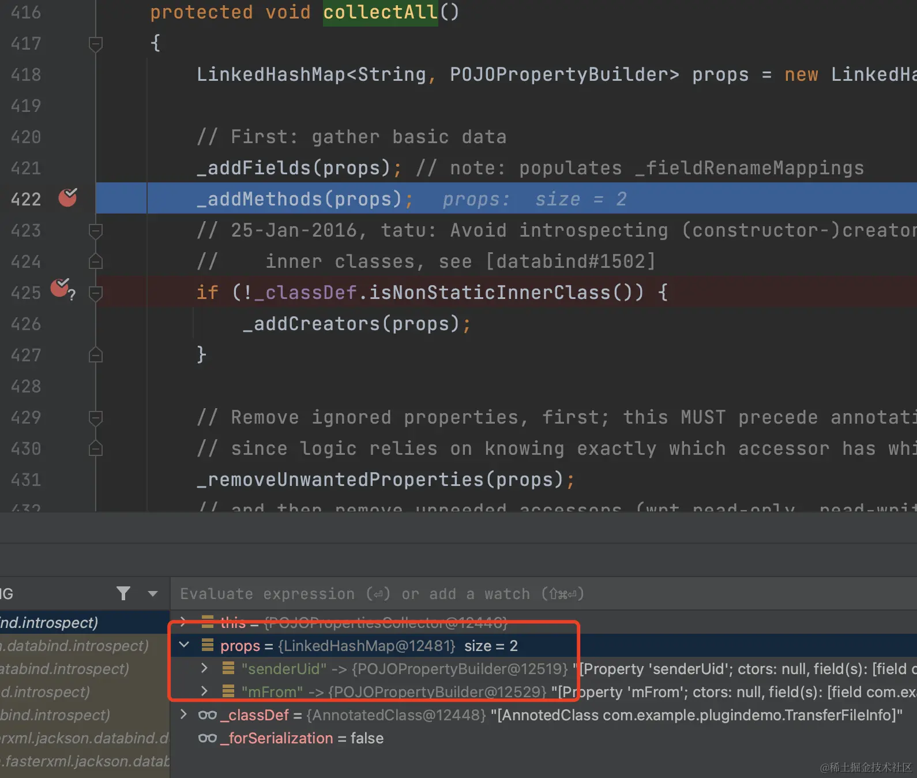Click the _addCreators(props) call on line 426
This screenshot has width=917, height=778.
coord(351,324)
